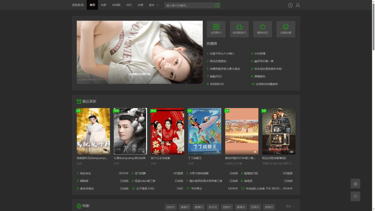Open 捡个公主当老婆 poster thumbnail
The width and height of the screenshot is (375, 211).
pos(167,131)
